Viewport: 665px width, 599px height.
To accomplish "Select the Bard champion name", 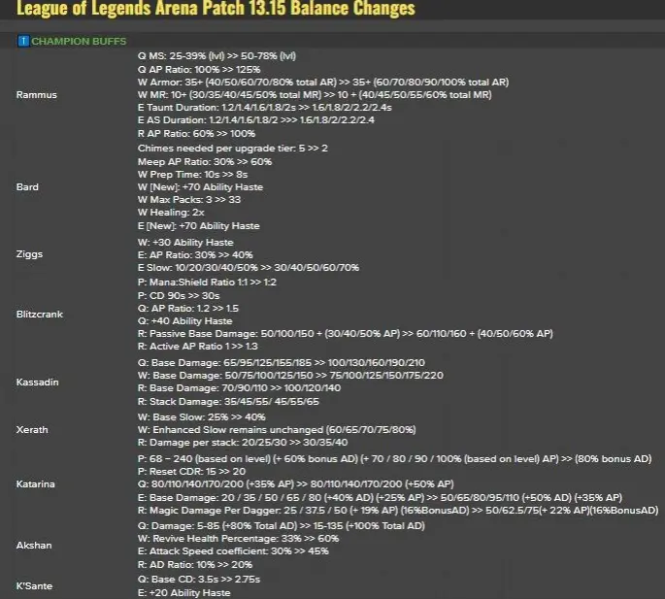I will (x=27, y=187).
